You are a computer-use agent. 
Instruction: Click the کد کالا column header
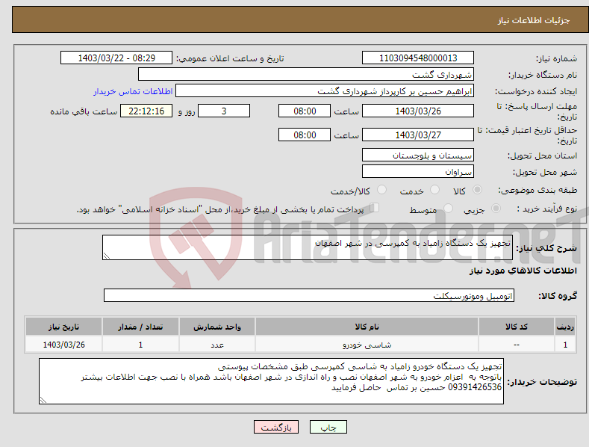point(517,327)
